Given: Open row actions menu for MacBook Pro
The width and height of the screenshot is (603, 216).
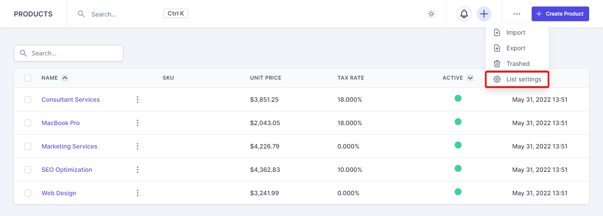Looking at the screenshot, I should click(x=138, y=123).
